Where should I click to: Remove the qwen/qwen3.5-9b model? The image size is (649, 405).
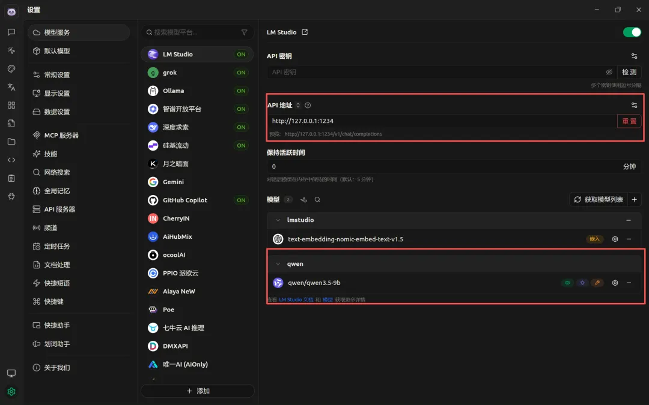click(629, 283)
